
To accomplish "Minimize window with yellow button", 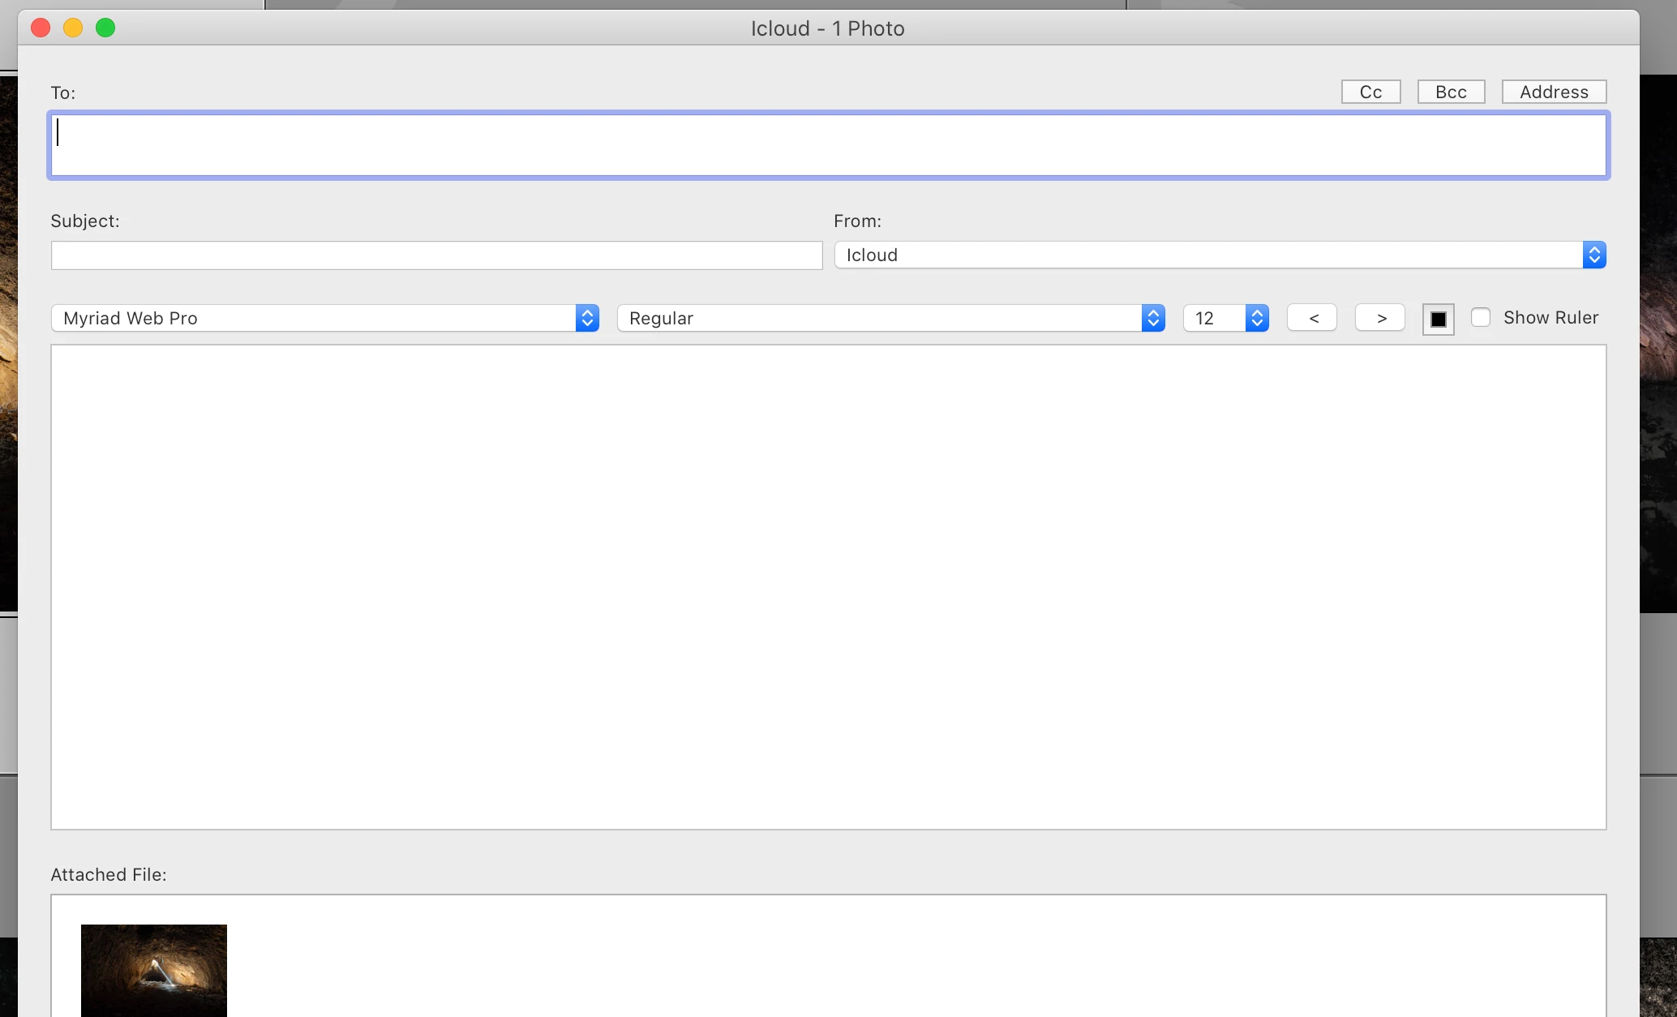I will coord(73,28).
